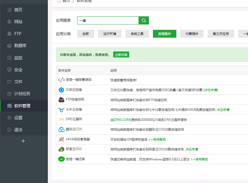Click the DNS云解析 name
Image resolution: width=248 pixels, height=183 pixels.
coord(74,119)
